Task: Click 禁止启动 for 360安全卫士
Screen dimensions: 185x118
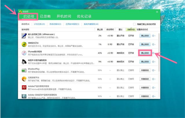Action: coord(145,44)
